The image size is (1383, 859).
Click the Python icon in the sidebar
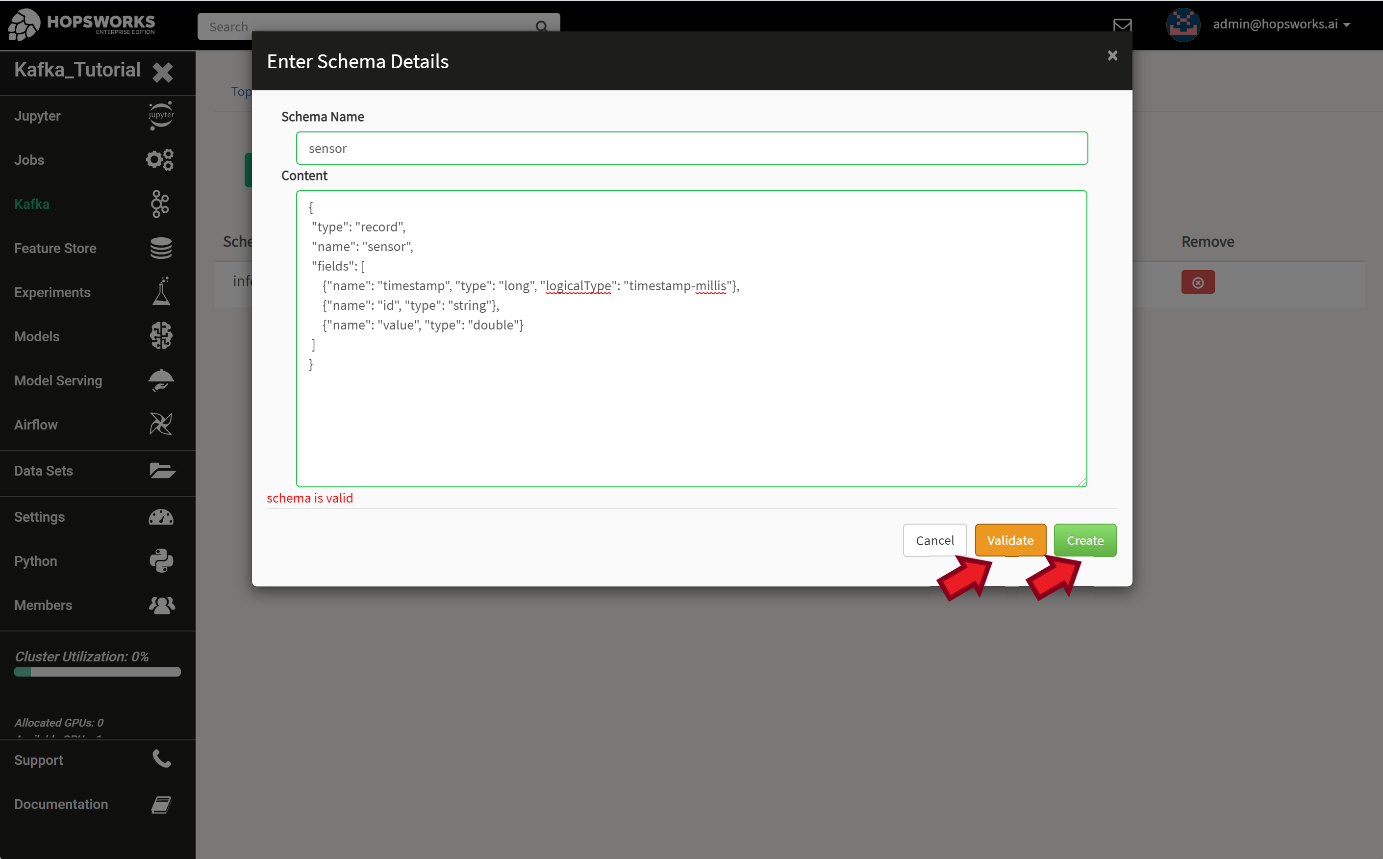(x=161, y=561)
